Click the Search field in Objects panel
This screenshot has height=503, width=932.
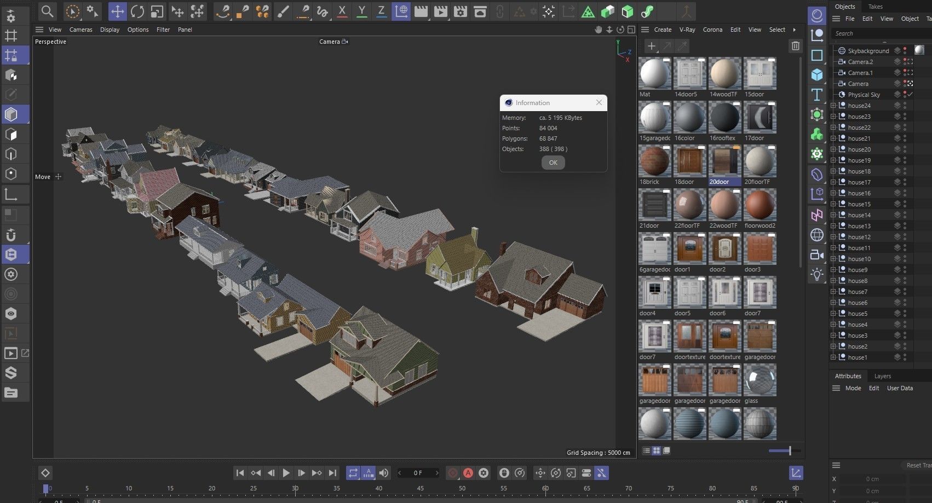881,33
